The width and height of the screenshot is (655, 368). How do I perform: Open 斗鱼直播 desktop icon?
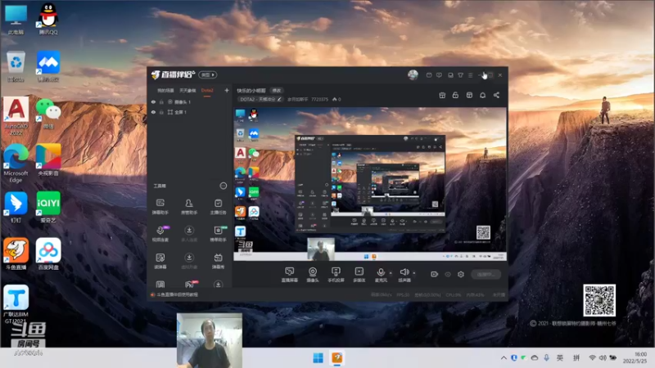16,254
